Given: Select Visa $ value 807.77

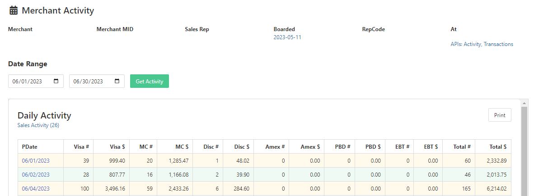Looking at the screenshot, I should click(118, 175).
